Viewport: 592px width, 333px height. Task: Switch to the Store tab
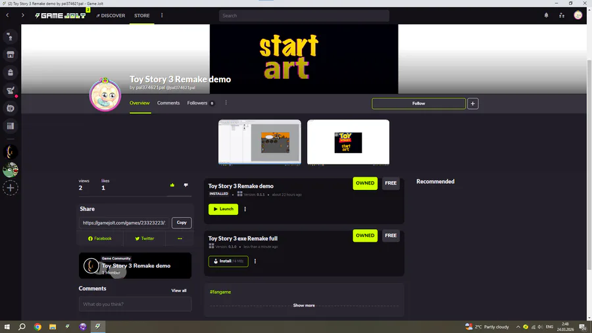tap(142, 16)
